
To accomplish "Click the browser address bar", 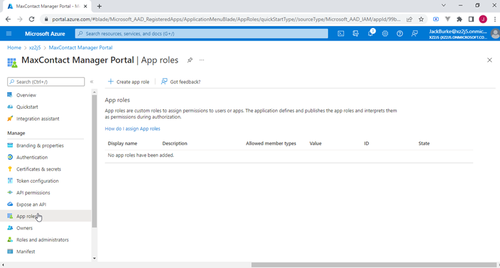I will tap(227, 19).
